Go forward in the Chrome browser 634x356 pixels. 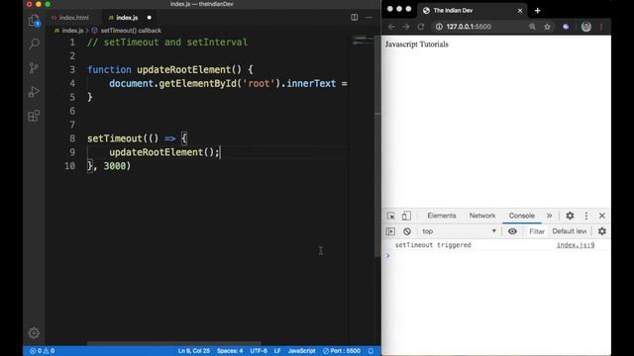coord(406,27)
